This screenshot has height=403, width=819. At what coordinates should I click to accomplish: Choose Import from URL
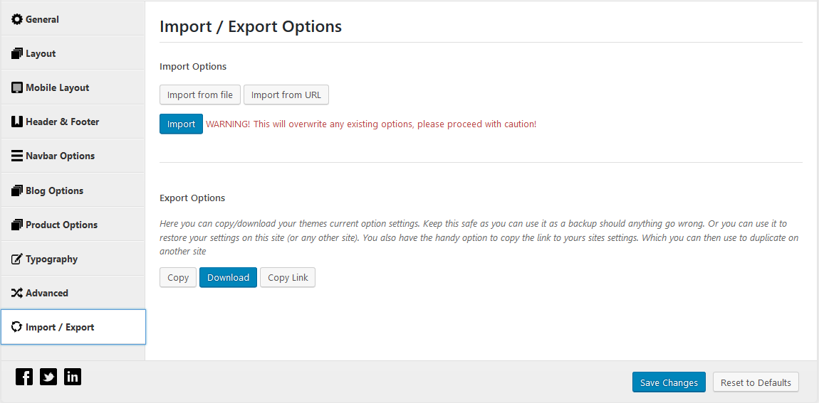point(286,95)
